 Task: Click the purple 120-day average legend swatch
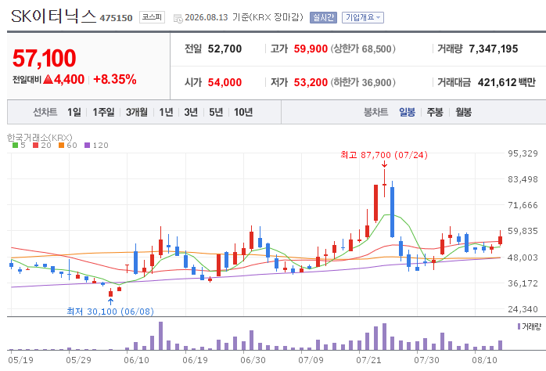click(87, 146)
